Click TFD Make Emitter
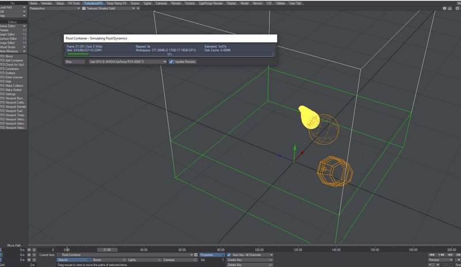 pos(13,90)
